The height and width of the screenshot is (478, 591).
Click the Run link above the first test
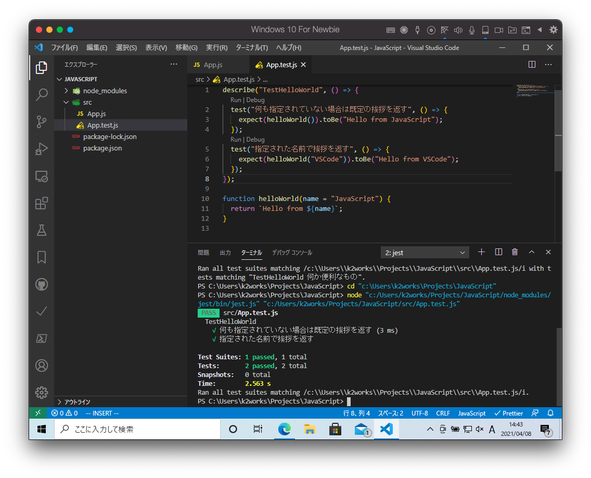236,100
